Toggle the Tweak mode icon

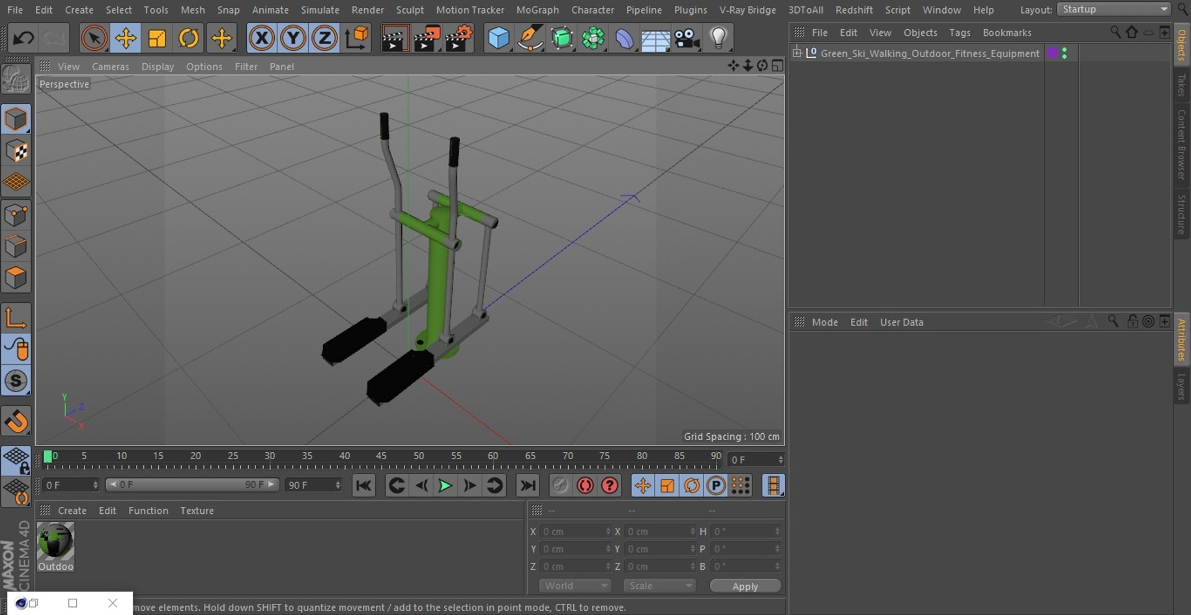coord(16,349)
